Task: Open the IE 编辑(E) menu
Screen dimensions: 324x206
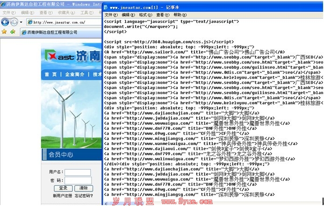Action: click(28, 13)
